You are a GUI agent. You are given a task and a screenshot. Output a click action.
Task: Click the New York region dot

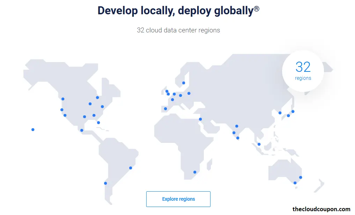click(x=102, y=106)
